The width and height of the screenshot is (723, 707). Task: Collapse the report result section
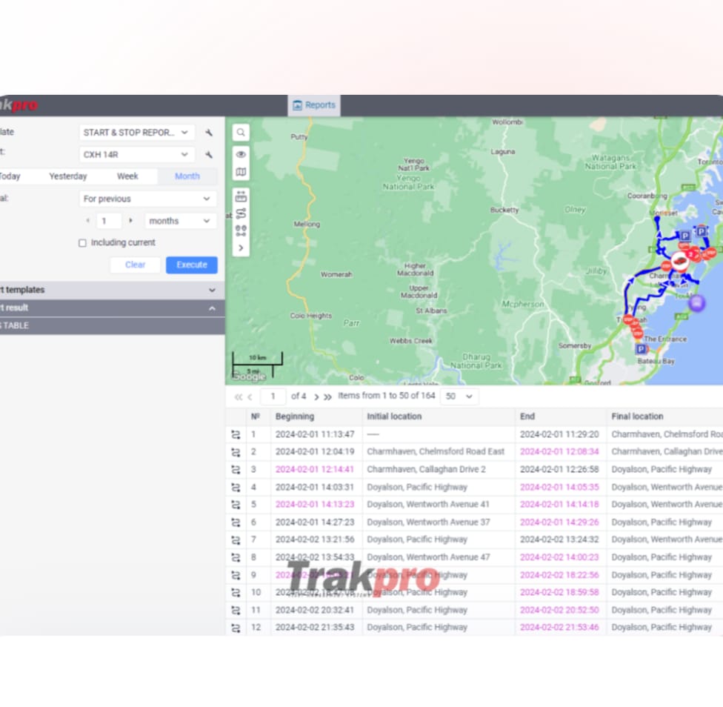click(x=213, y=308)
